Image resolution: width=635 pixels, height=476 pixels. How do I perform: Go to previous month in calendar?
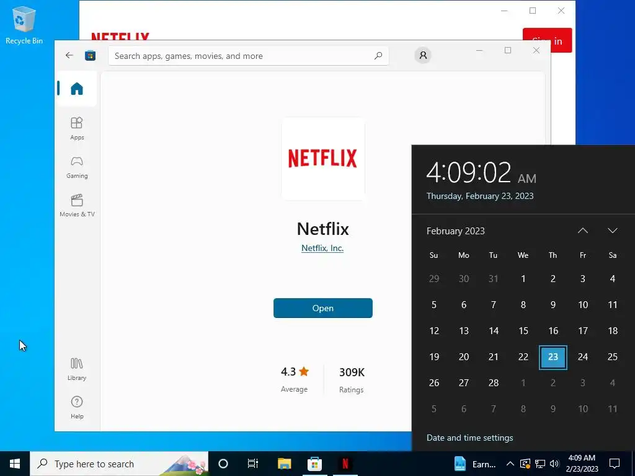pos(583,231)
